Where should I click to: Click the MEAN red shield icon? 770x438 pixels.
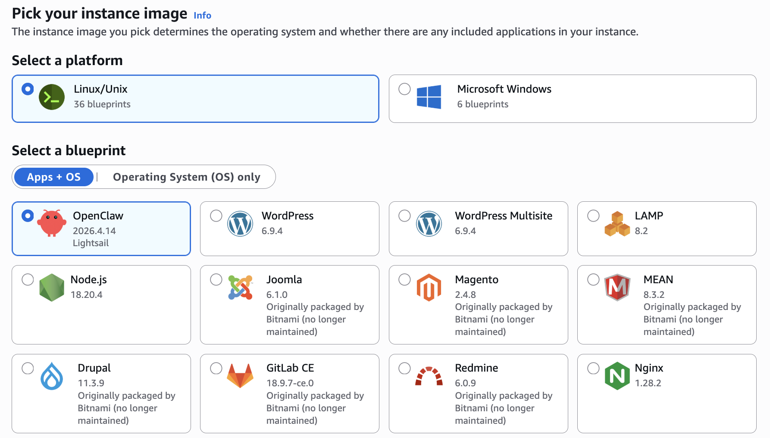617,287
